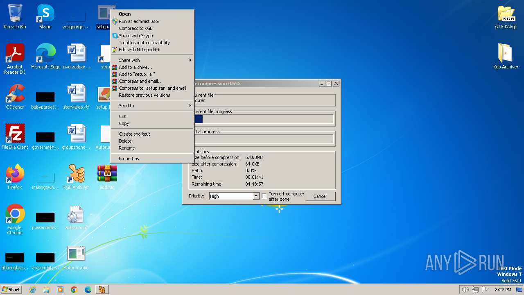Open the GTA IV.kgb archive
The height and width of the screenshot is (295, 524).
pos(506,17)
